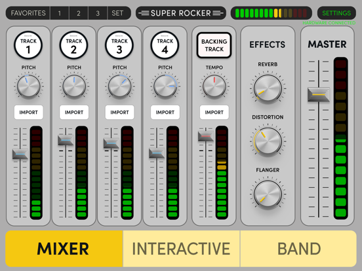This screenshot has width=362, height=271.
Task: Load favorite preset 1
Action: (x=60, y=13)
